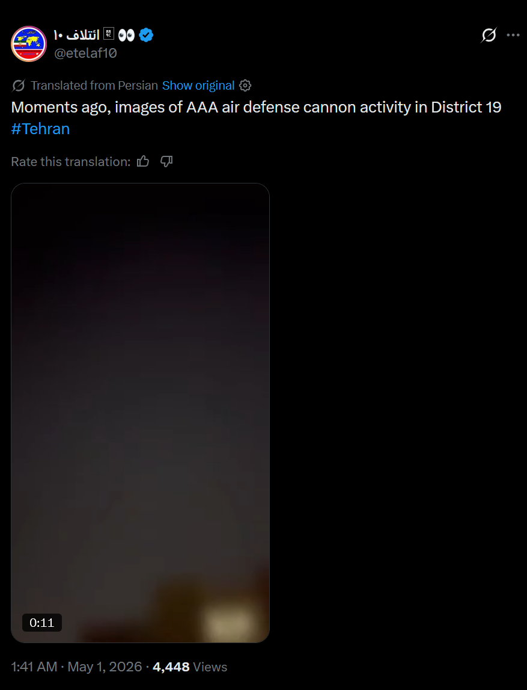The width and height of the screenshot is (527, 690).
Task: Click the 4,448 Views count
Action: 190,667
